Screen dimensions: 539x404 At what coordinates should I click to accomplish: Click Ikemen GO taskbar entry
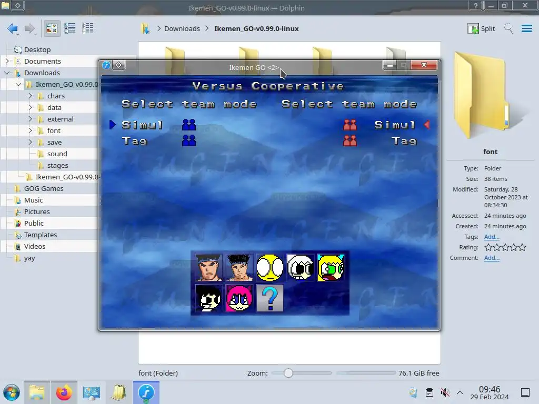pos(146,392)
